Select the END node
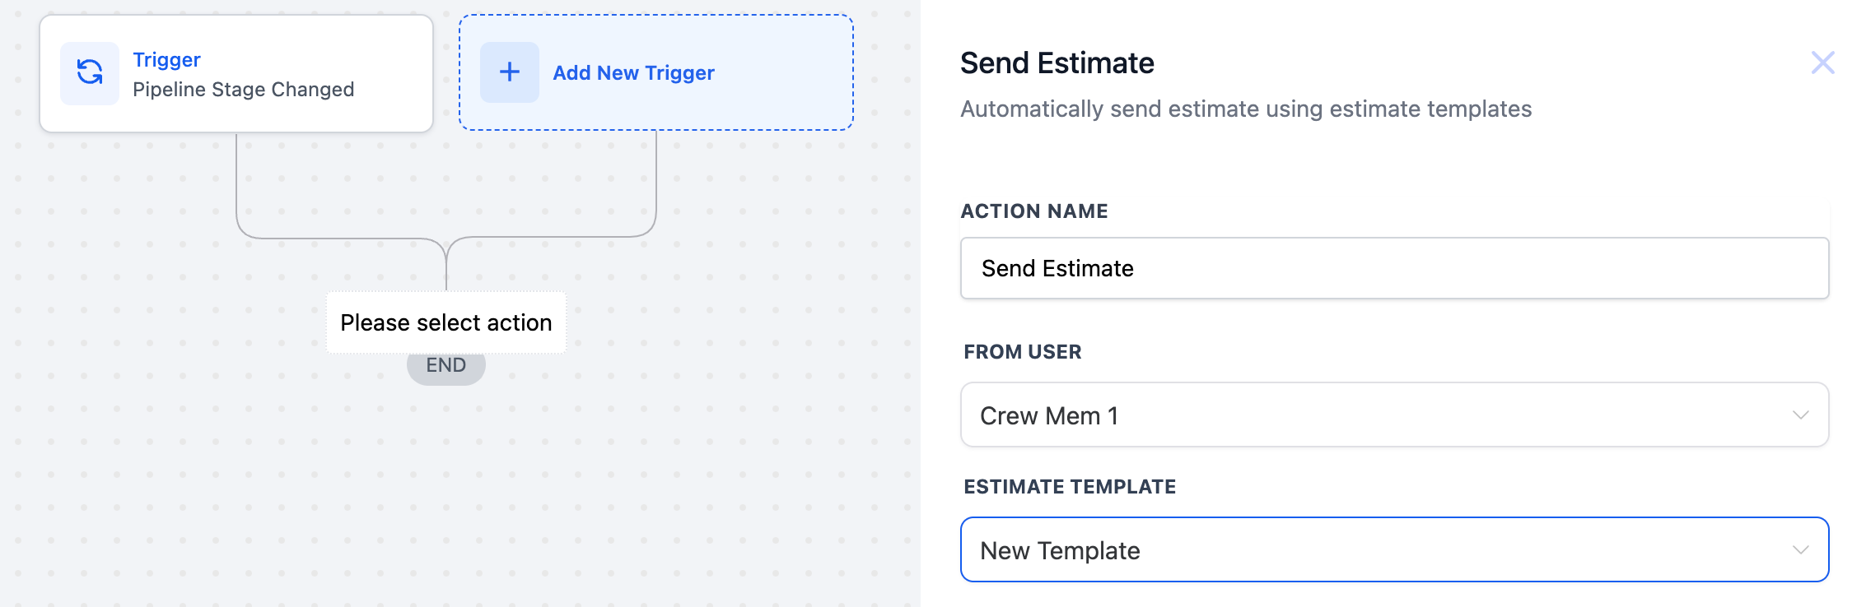Viewport: 1866px width, 607px height. (x=446, y=367)
